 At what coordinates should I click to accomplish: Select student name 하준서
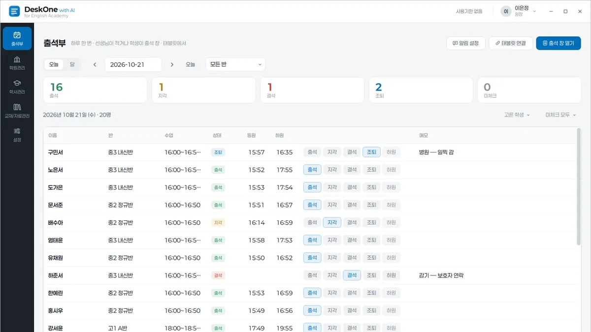(55, 275)
